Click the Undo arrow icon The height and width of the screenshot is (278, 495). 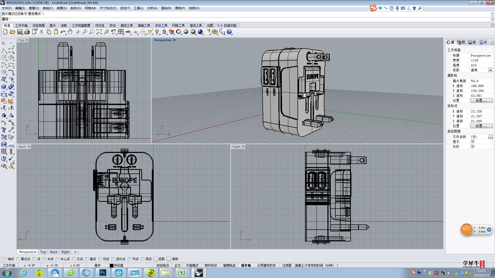tap(63, 32)
